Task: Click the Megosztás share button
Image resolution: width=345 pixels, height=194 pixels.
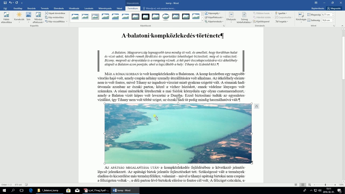Action: tap(334, 8)
